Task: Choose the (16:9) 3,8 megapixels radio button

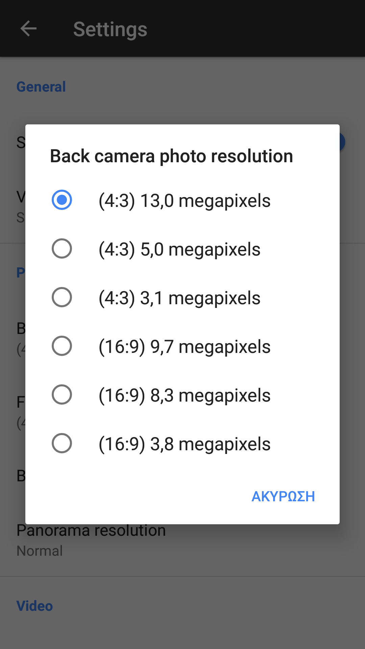Action: pyautogui.click(x=62, y=443)
